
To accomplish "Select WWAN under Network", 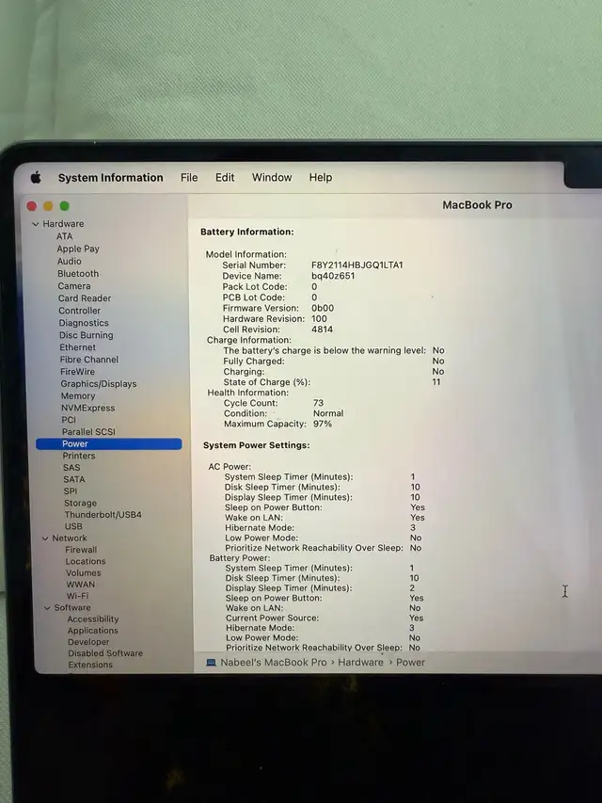I will [80, 585].
